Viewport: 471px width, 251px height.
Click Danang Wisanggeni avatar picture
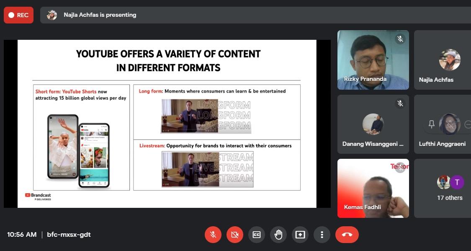(373, 124)
